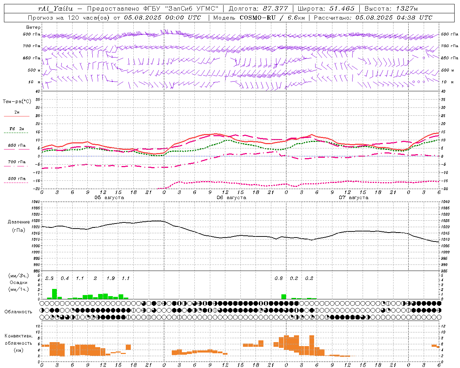Screen dimensions: 460x368
Task: Select the Прогноз на 120 часа(ов) text
Action: coord(69,18)
